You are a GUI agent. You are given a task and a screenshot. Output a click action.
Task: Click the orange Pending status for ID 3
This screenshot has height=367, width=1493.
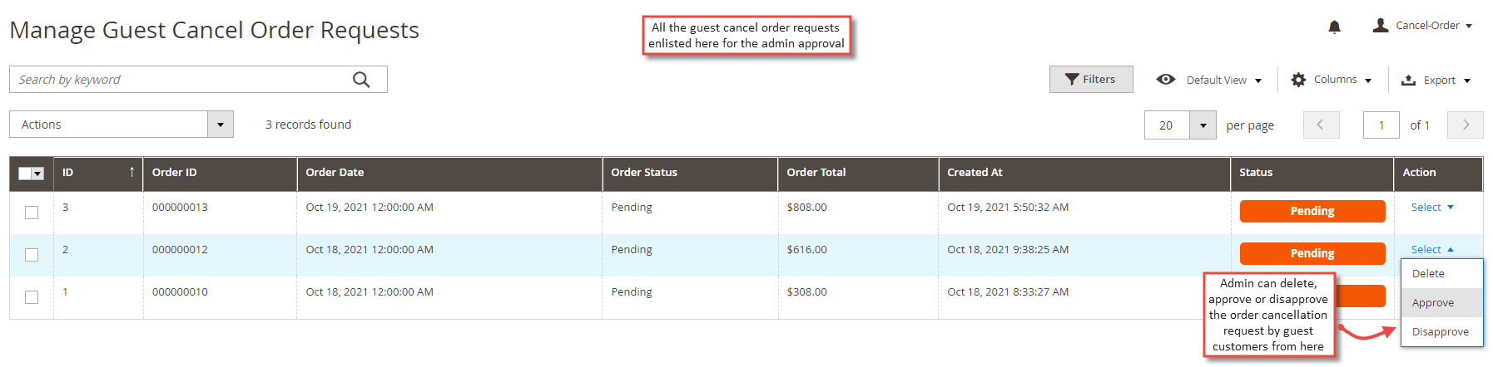(x=1312, y=211)
